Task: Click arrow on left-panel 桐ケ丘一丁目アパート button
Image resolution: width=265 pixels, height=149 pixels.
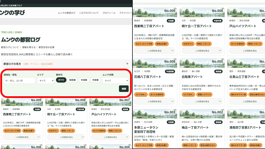Action: point(82,137)
